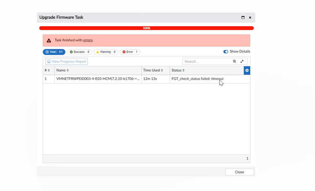Image resolution: width=315 pixels, height=191 pixels.
Task: Focus the Search input field
Action: coord(207,61)
